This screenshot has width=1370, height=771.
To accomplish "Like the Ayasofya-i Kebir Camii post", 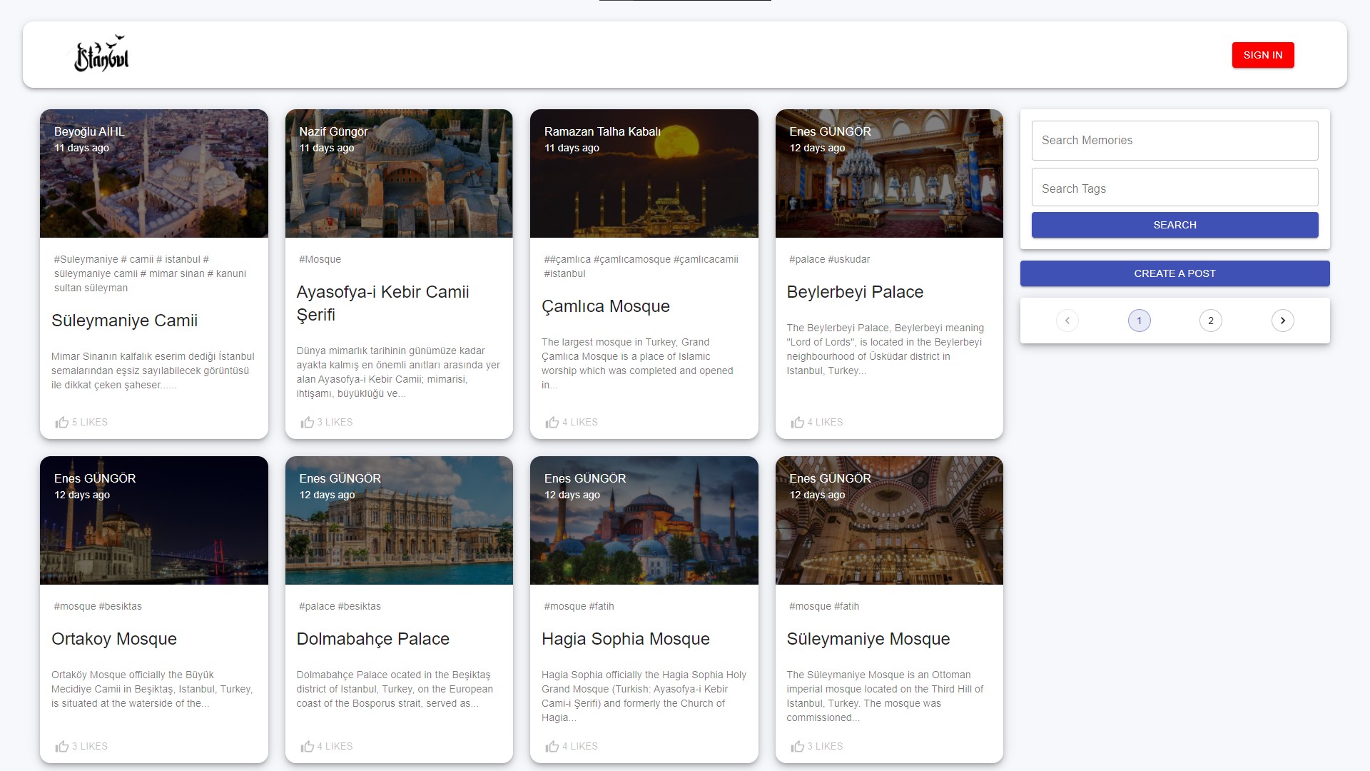I will pos(327,423).
